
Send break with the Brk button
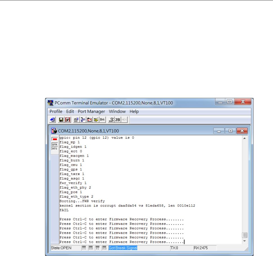[102, 120]
